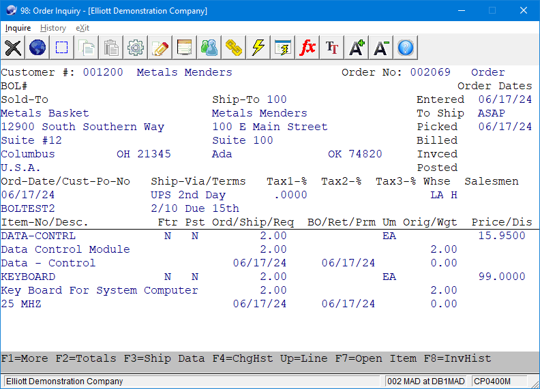The height and width of the screenshot is (389, 540).
Task: Open the eXit menu
Action: (x=82, y=28)
